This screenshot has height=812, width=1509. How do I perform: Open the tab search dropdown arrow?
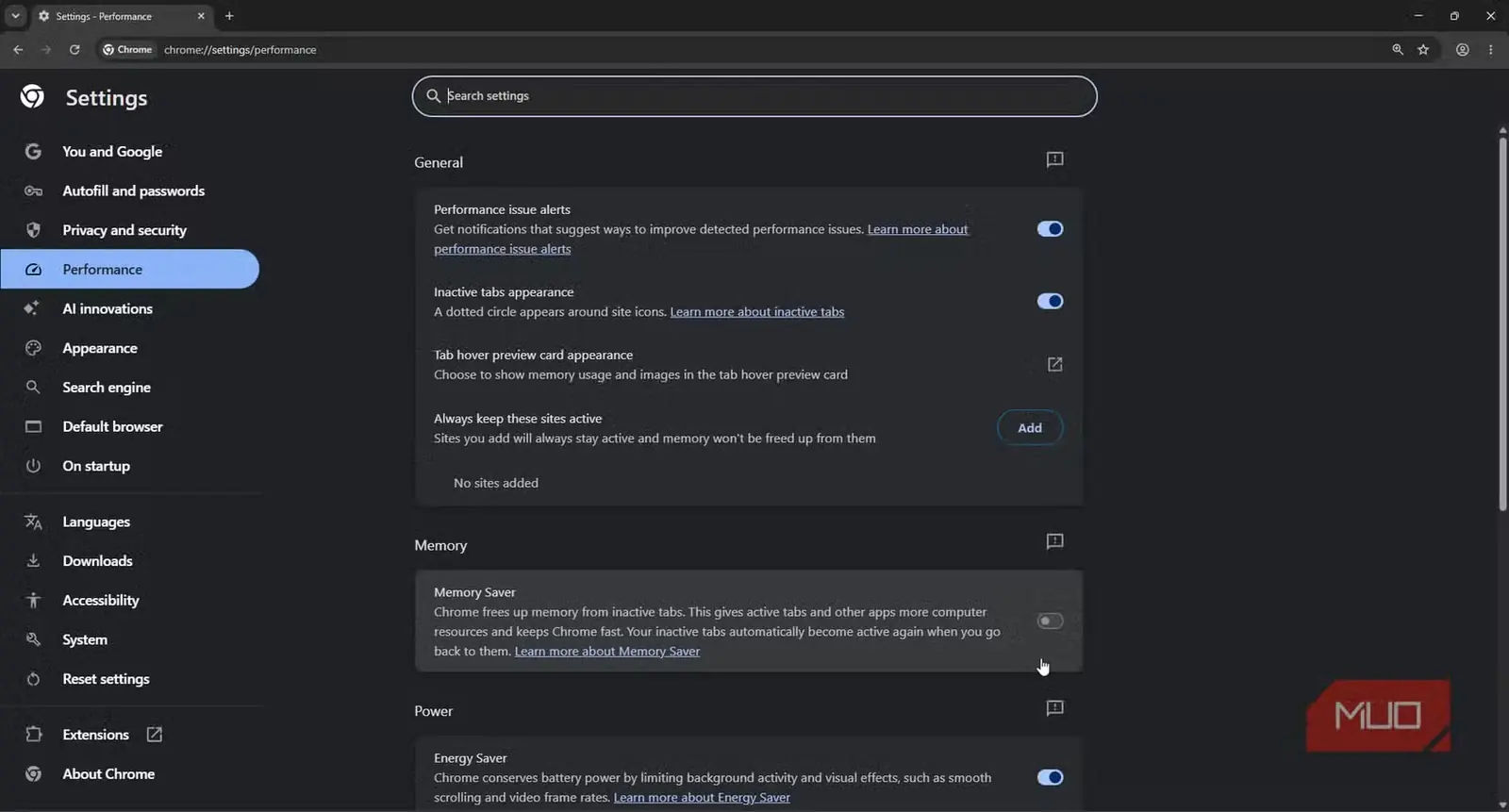pyautogui.click(x=15, y=16)
